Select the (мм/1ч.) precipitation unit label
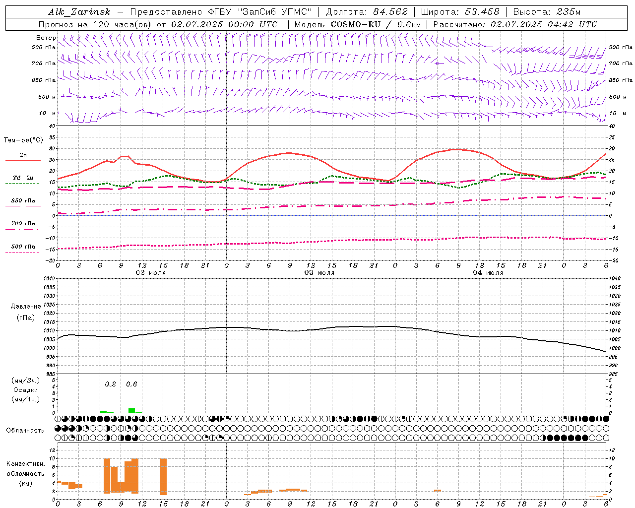635x508 pixels. (25, 399)
